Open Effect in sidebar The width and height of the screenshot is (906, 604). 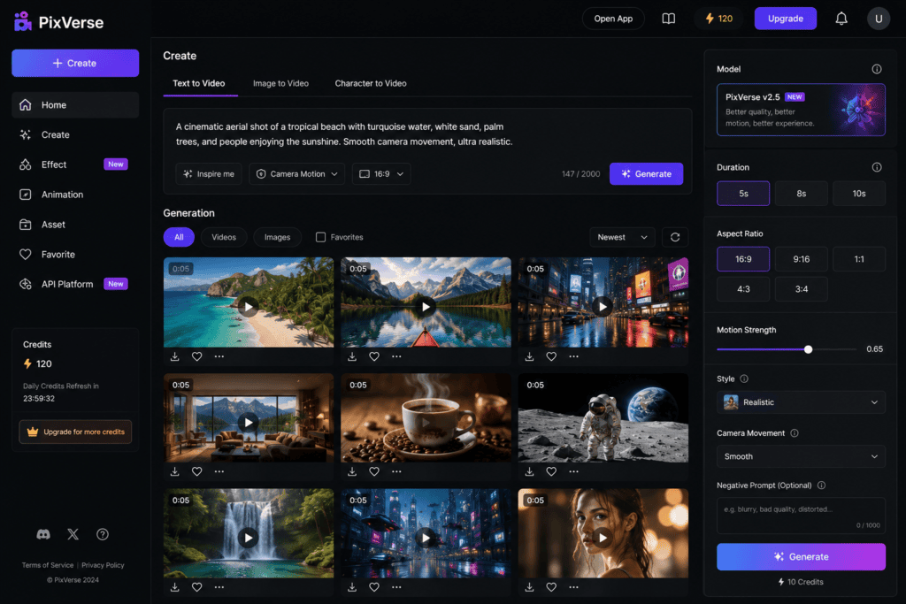tap(75, 164)
